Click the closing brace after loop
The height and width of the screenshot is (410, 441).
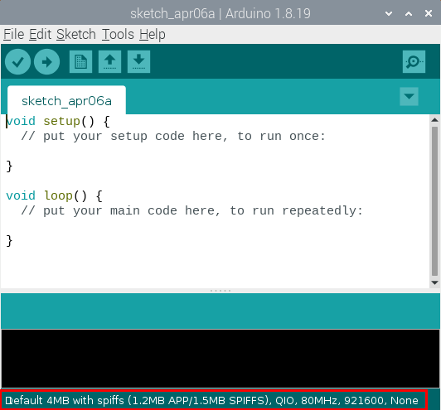9,241
